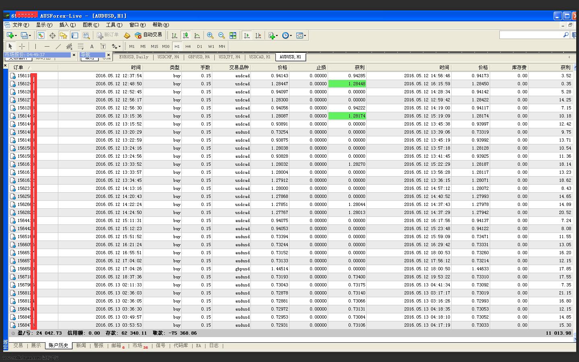579x362 pixels.
Task: Toggle the Market Watch window icon
Action: [x=41, y=35]
